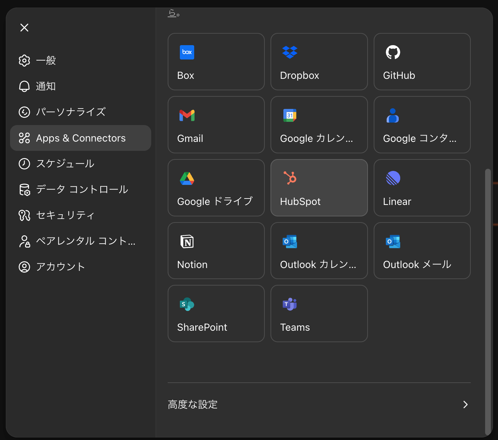Select the GitHub connector
This screenshot has width=498, height=440.
click(422, 62)
